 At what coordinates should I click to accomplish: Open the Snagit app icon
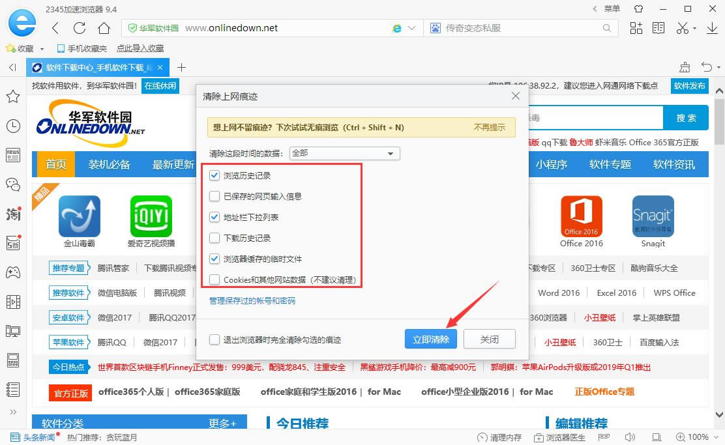[x=653, y=216]
